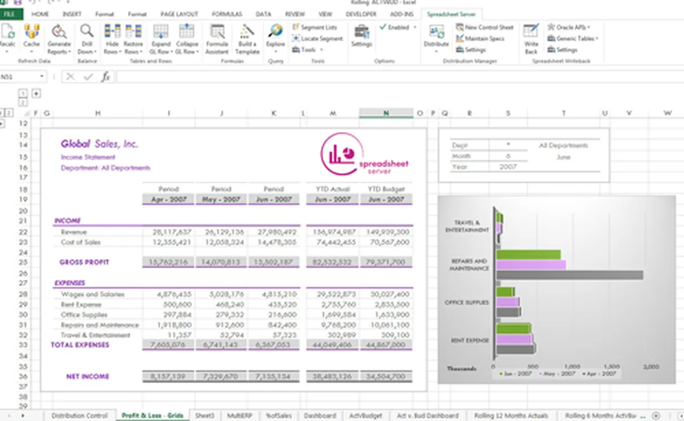Toggle the Enabled checkmark option
This screenshot has width=684, height=421.
394,27
